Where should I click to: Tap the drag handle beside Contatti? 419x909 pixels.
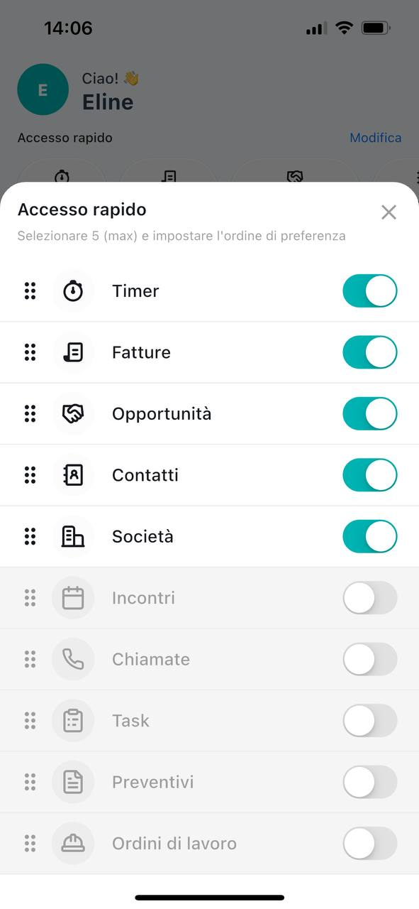(x=30, y=475)
